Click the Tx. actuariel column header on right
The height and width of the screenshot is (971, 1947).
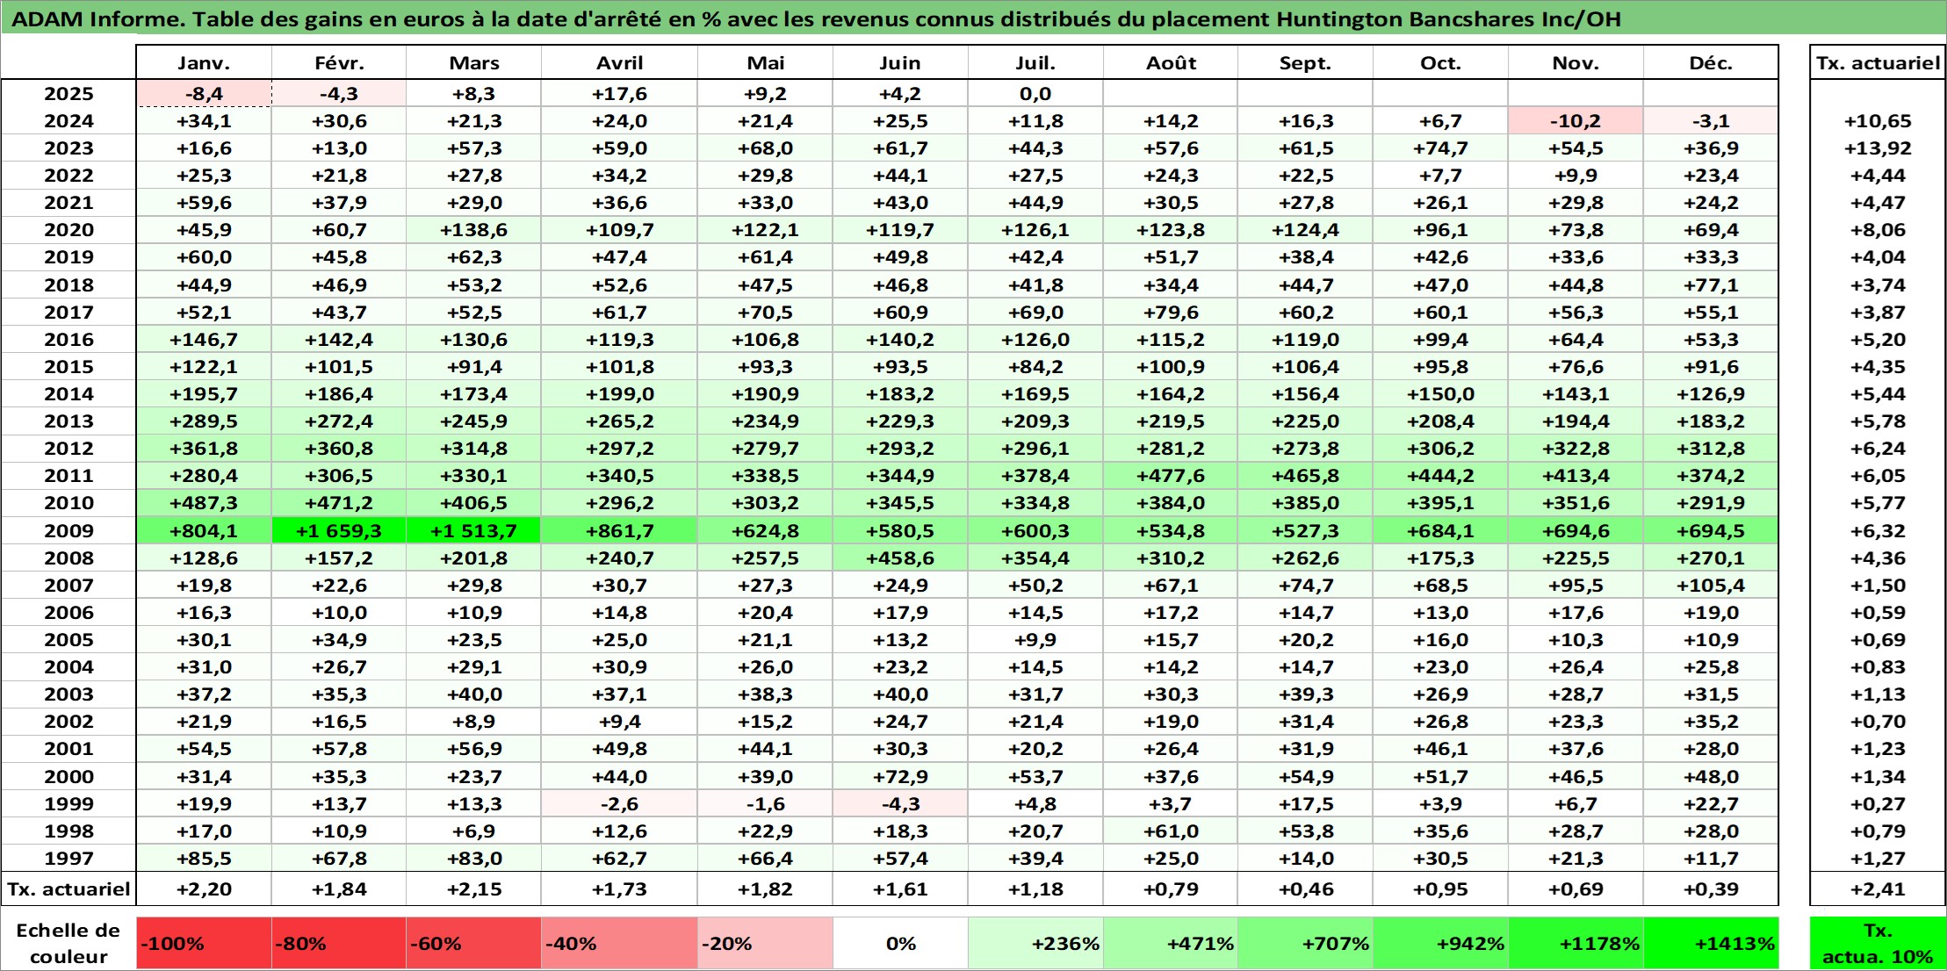[1878, 62]
